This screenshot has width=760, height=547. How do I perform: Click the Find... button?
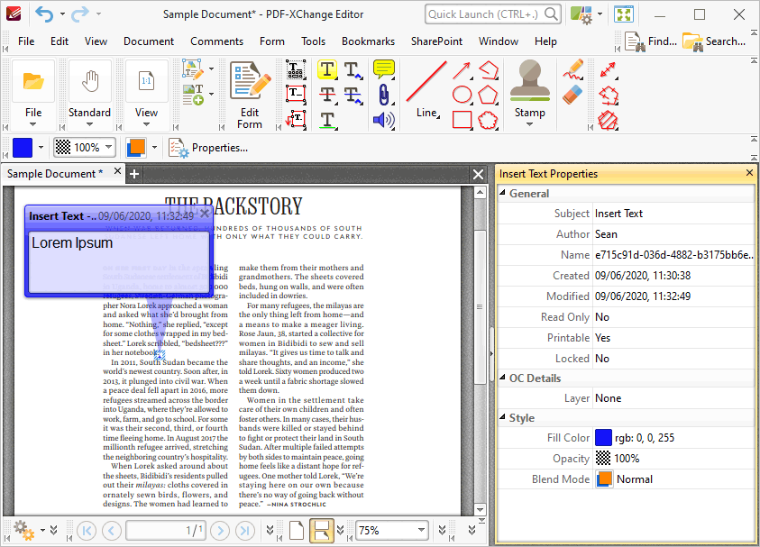650,41
